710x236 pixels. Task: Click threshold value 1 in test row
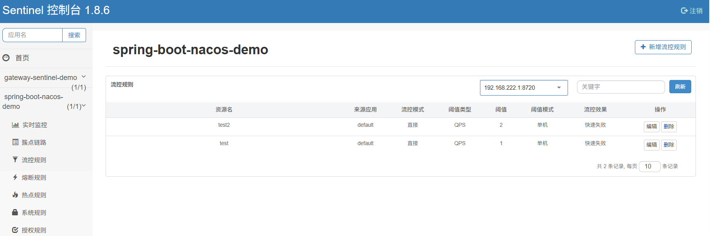tap(501, 143)
